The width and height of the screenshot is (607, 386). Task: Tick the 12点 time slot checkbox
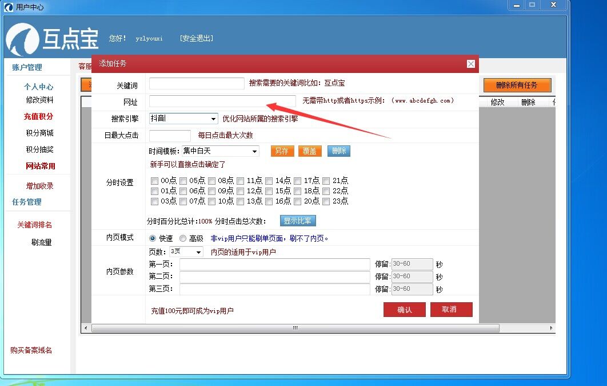[x=241, y=191]
